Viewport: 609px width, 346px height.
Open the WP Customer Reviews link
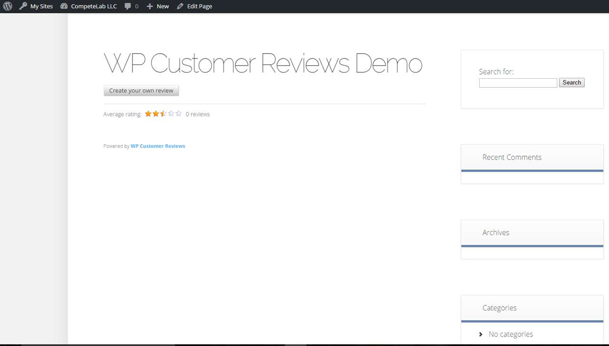(157, 146)
